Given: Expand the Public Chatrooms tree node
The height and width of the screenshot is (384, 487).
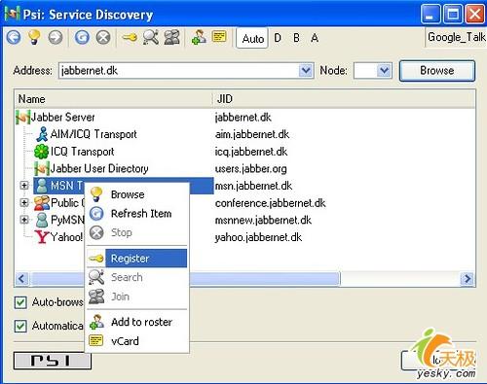Looking at the screenshot, I should 24,202.
